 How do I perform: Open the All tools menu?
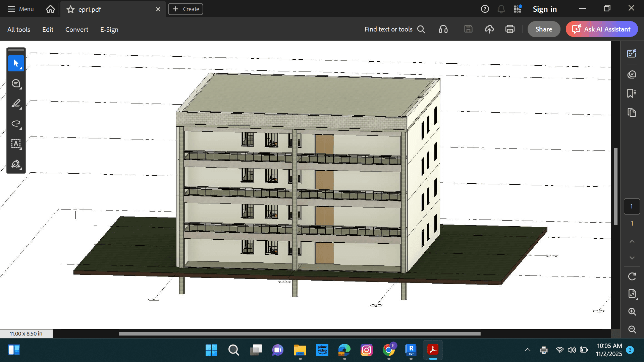[x=19, y=29]
